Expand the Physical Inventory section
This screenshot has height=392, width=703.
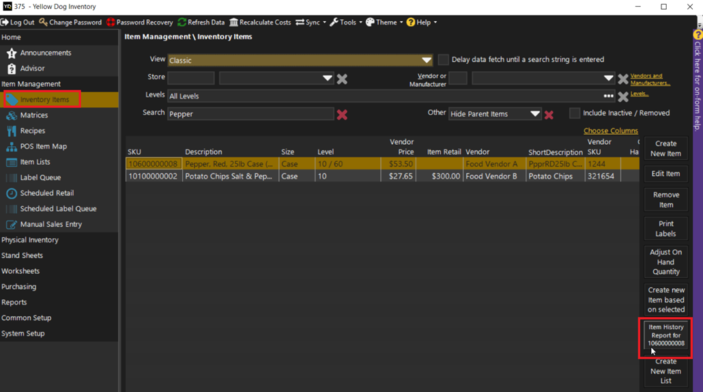(x=30, y=240)
